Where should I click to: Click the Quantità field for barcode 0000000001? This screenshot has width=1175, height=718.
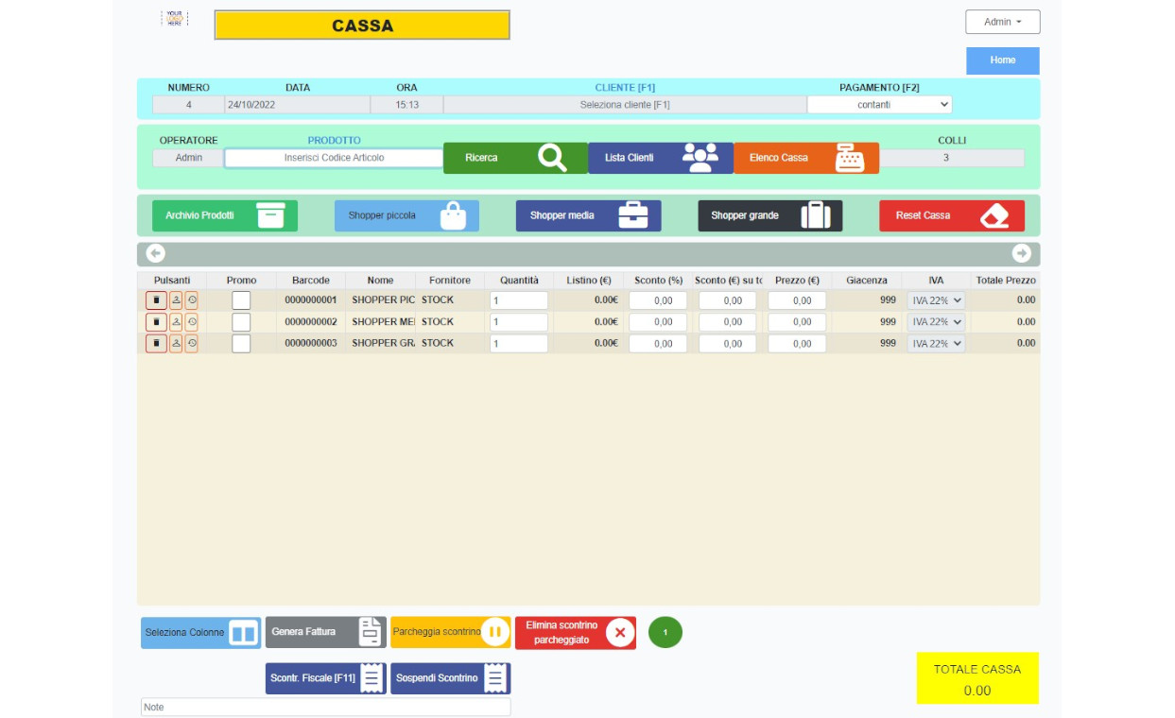[519, 300]
